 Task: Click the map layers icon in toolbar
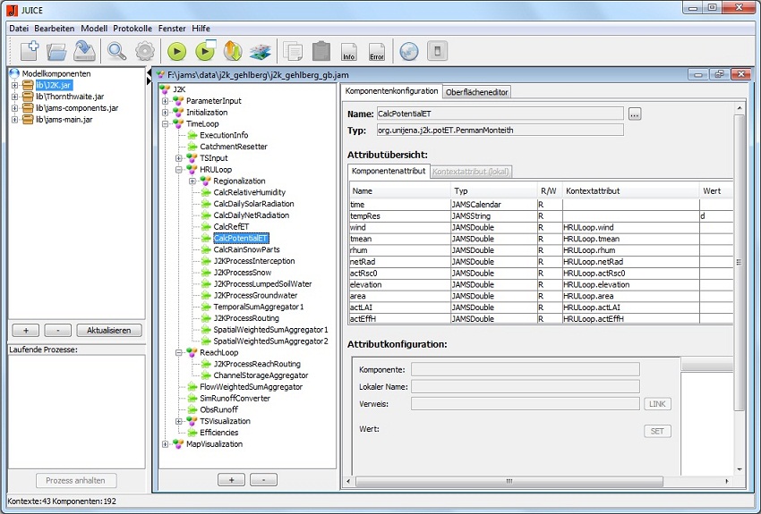[x=260, y=51]
